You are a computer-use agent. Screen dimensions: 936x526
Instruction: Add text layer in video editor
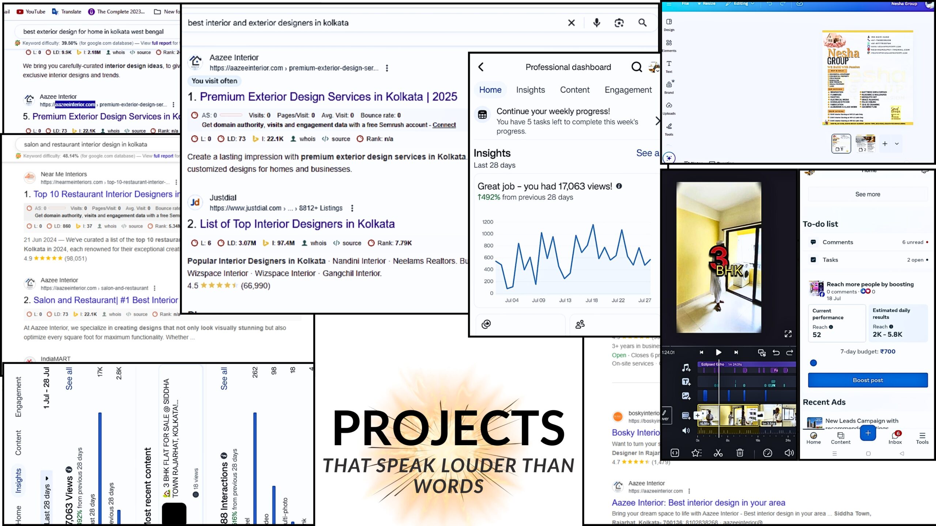(x=686, y=382)
